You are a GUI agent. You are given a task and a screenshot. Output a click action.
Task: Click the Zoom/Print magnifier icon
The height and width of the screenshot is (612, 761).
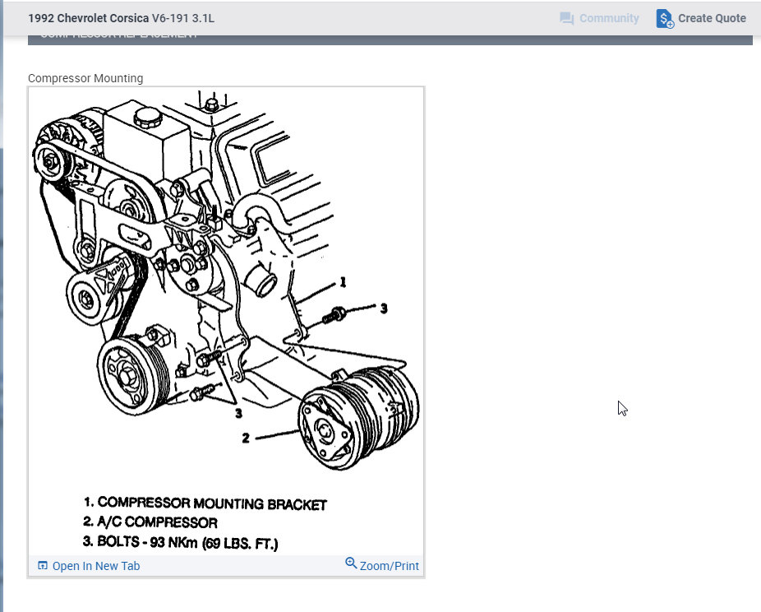(351, 563)
